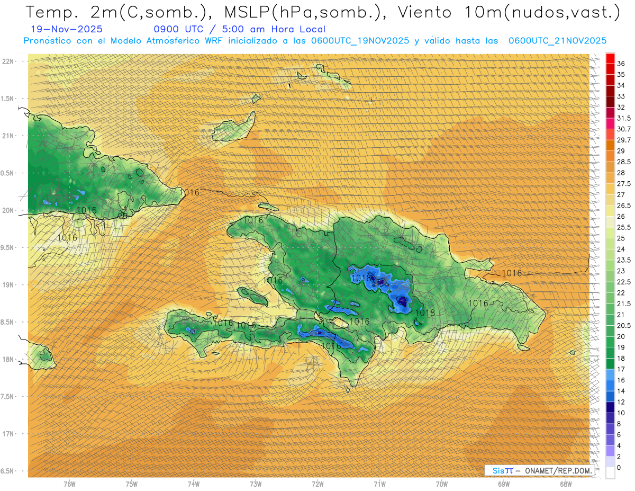
Task: Click the '8' color bar label
Action: click(x=619, y=424)
